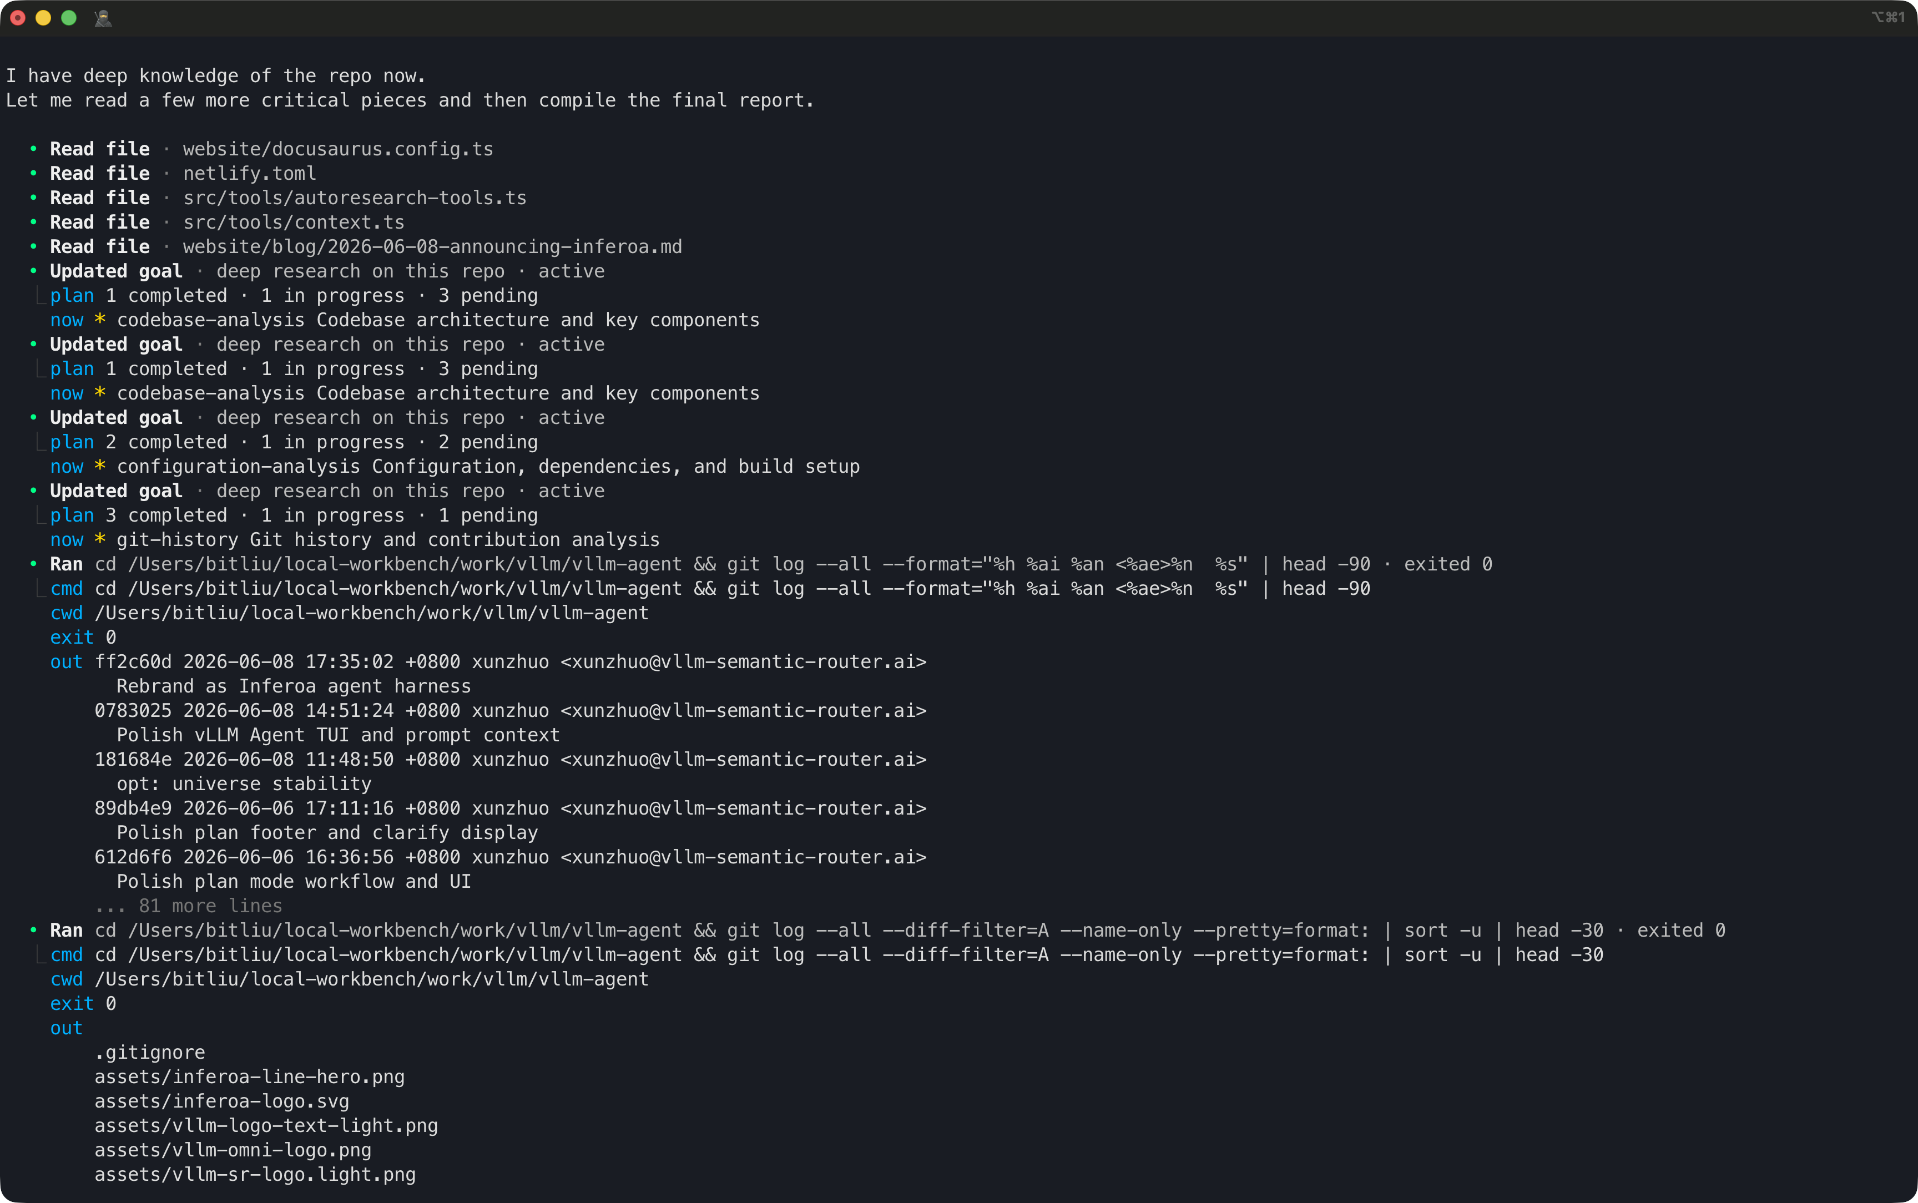
Task: Click the cmd line with head -90
Action: [710, 589]
